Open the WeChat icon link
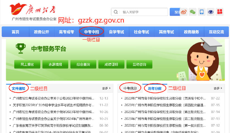 click(x=193, y=12)
